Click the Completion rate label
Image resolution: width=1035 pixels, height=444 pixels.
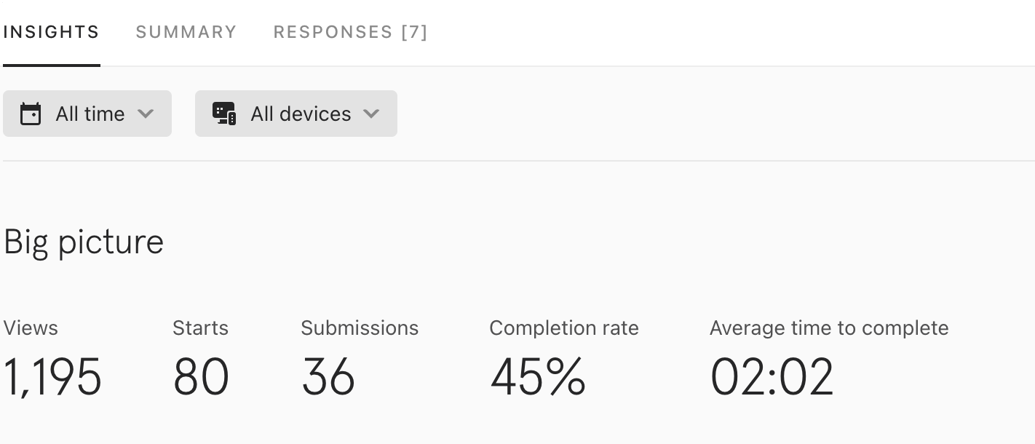(564, 328)
